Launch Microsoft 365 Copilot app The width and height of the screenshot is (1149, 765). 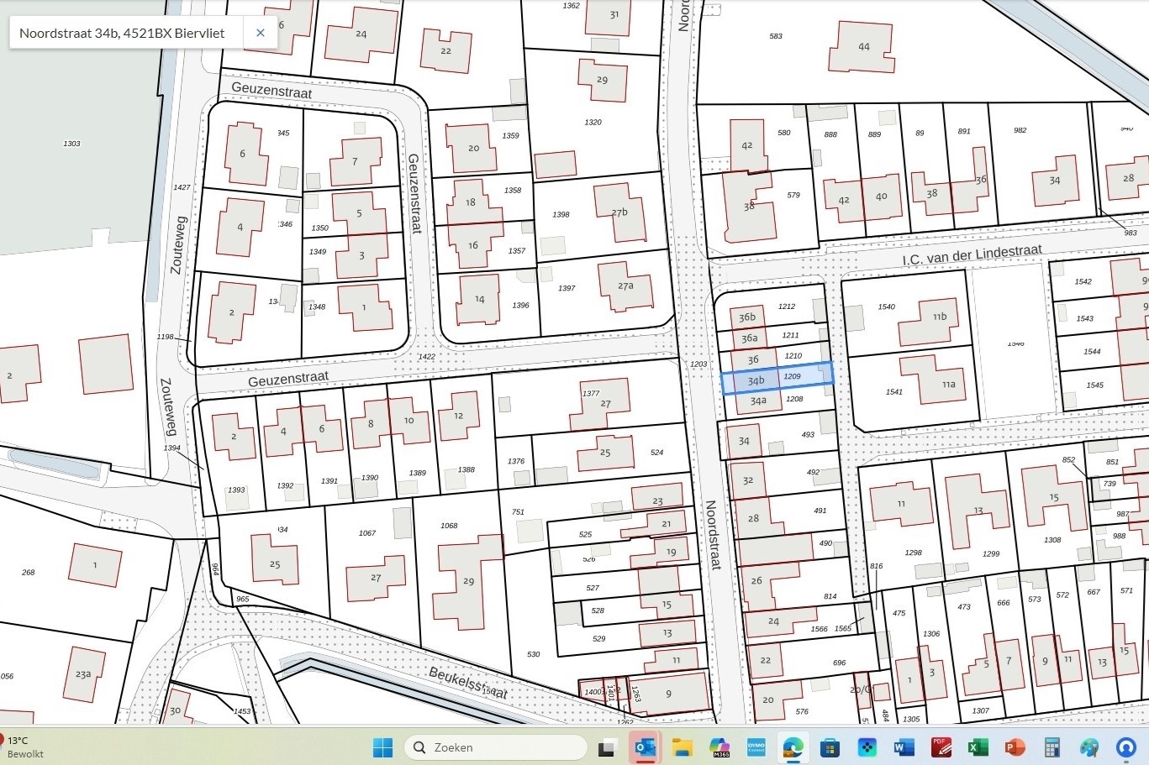pos(719,747)
